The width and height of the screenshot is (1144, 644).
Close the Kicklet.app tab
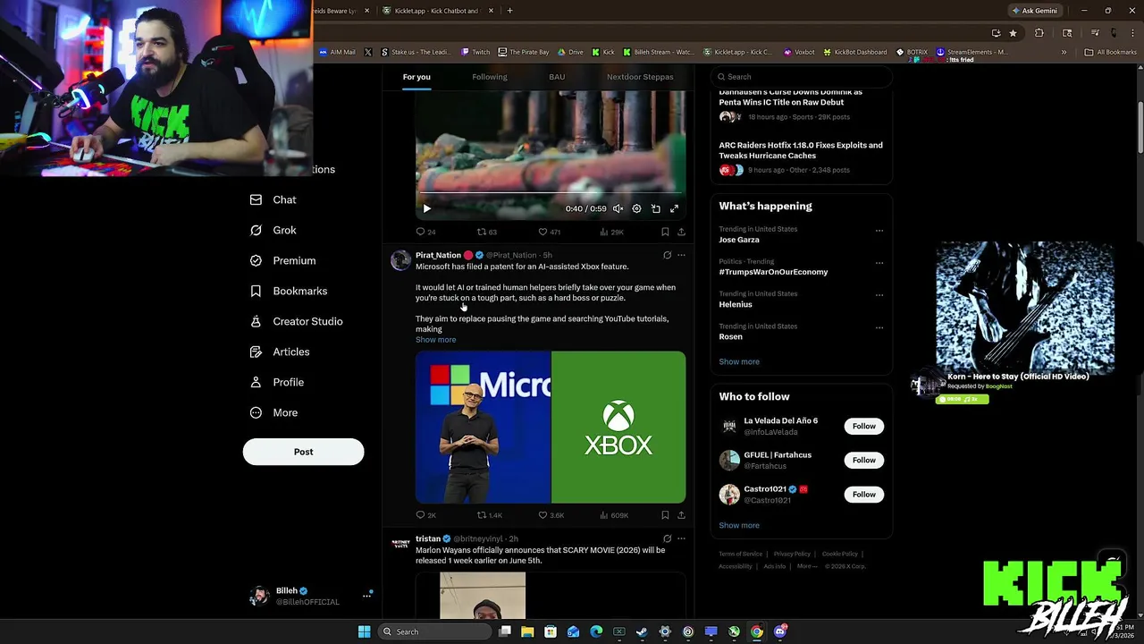[491, 11]
